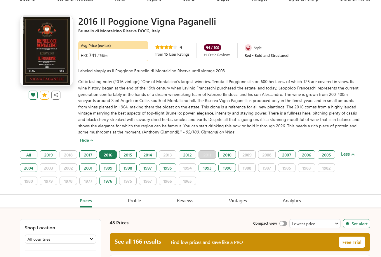381x257 pixels.
Task: Select the 2019 vintage pill
Action: [48, 155]
